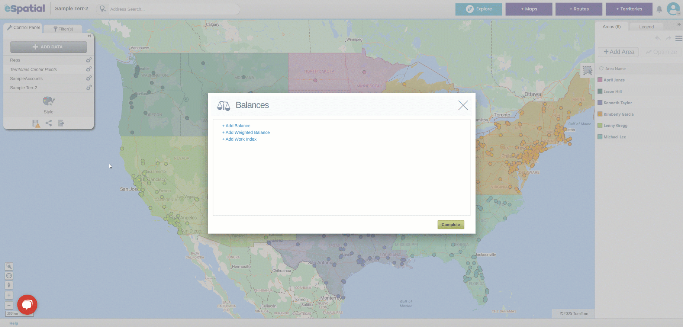The image size is (683, 327).
Task: Click Kimberly Garcia orange color swatch
Action: [x=600, y=114]
